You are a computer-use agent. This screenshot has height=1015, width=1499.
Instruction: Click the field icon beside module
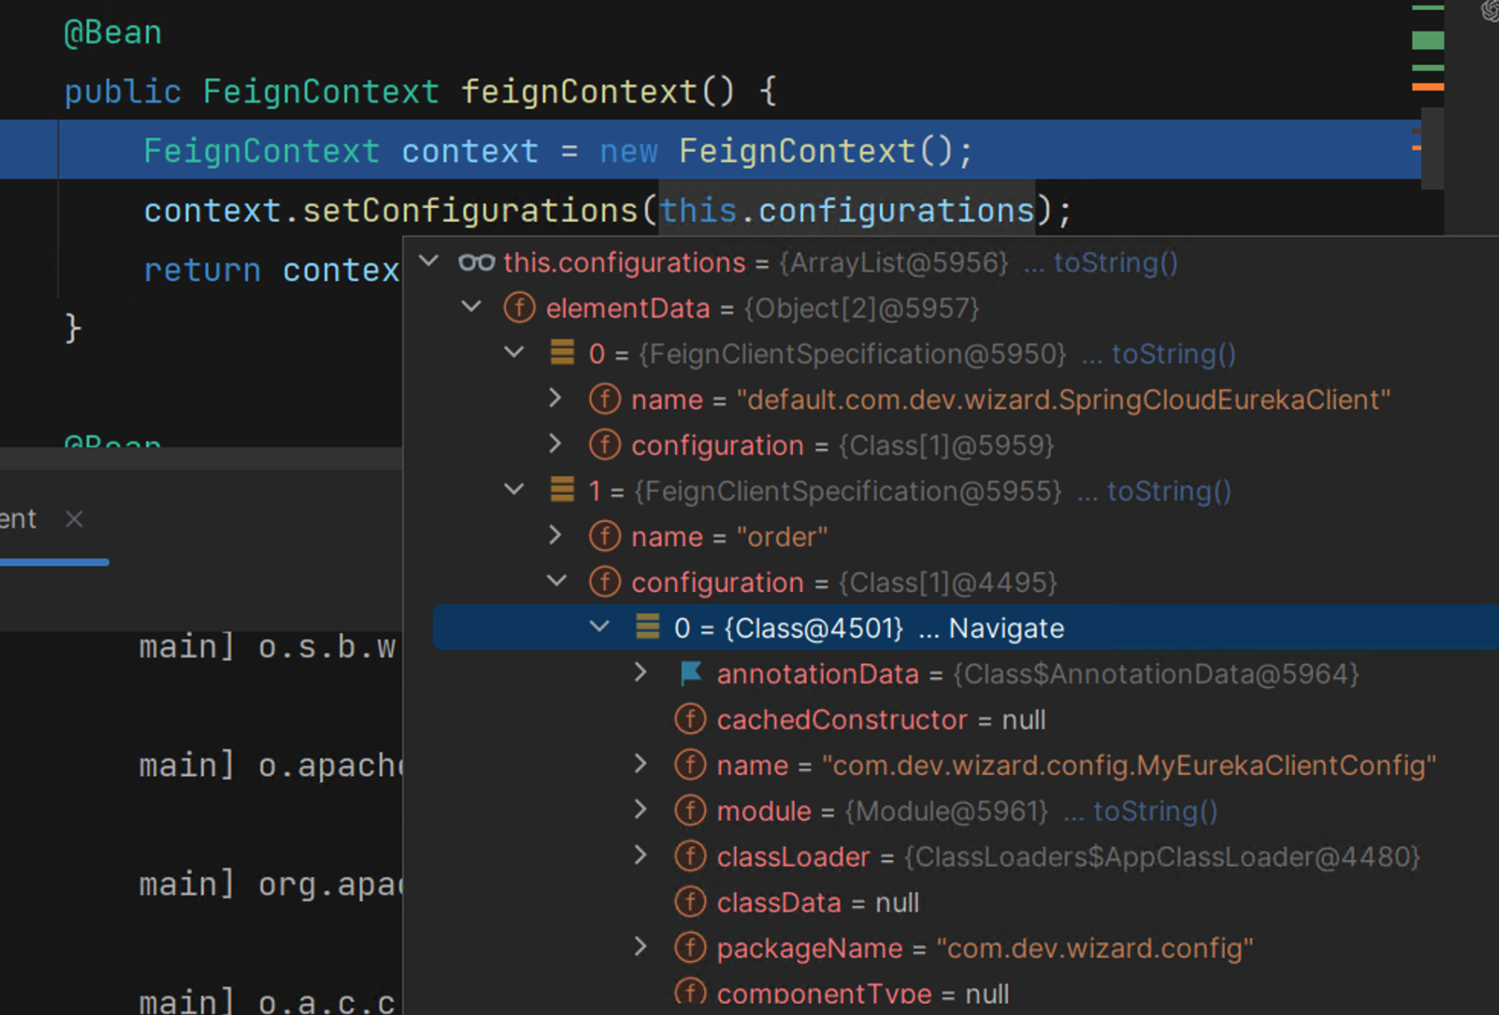point(691,811)
